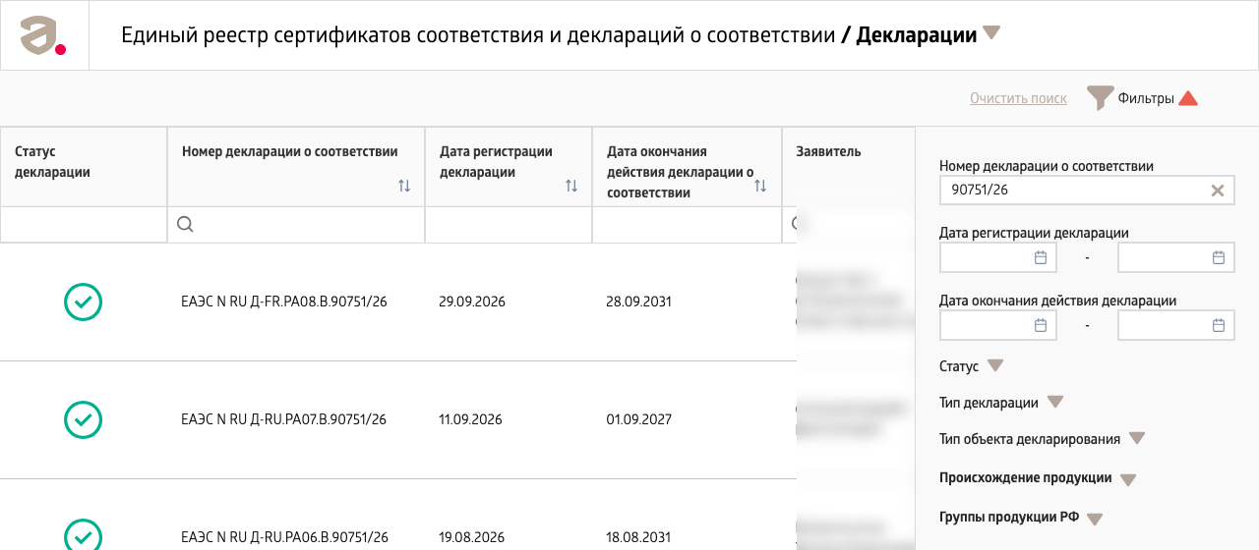Click registration date 11.09.2026
The image size is (1259, 550).
click(470, 419)
